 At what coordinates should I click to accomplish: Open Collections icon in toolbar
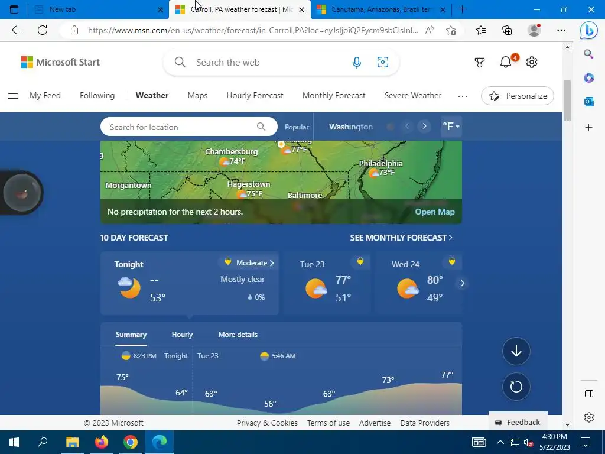click(507, 30)
